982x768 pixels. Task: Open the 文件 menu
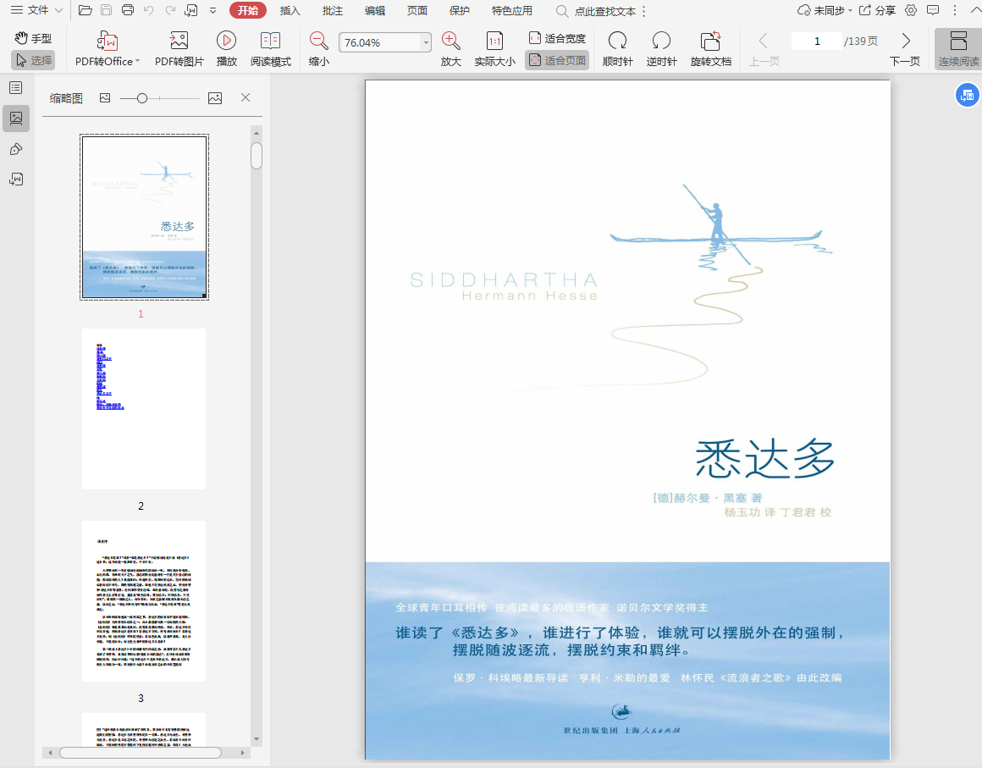tap(37, 11)
